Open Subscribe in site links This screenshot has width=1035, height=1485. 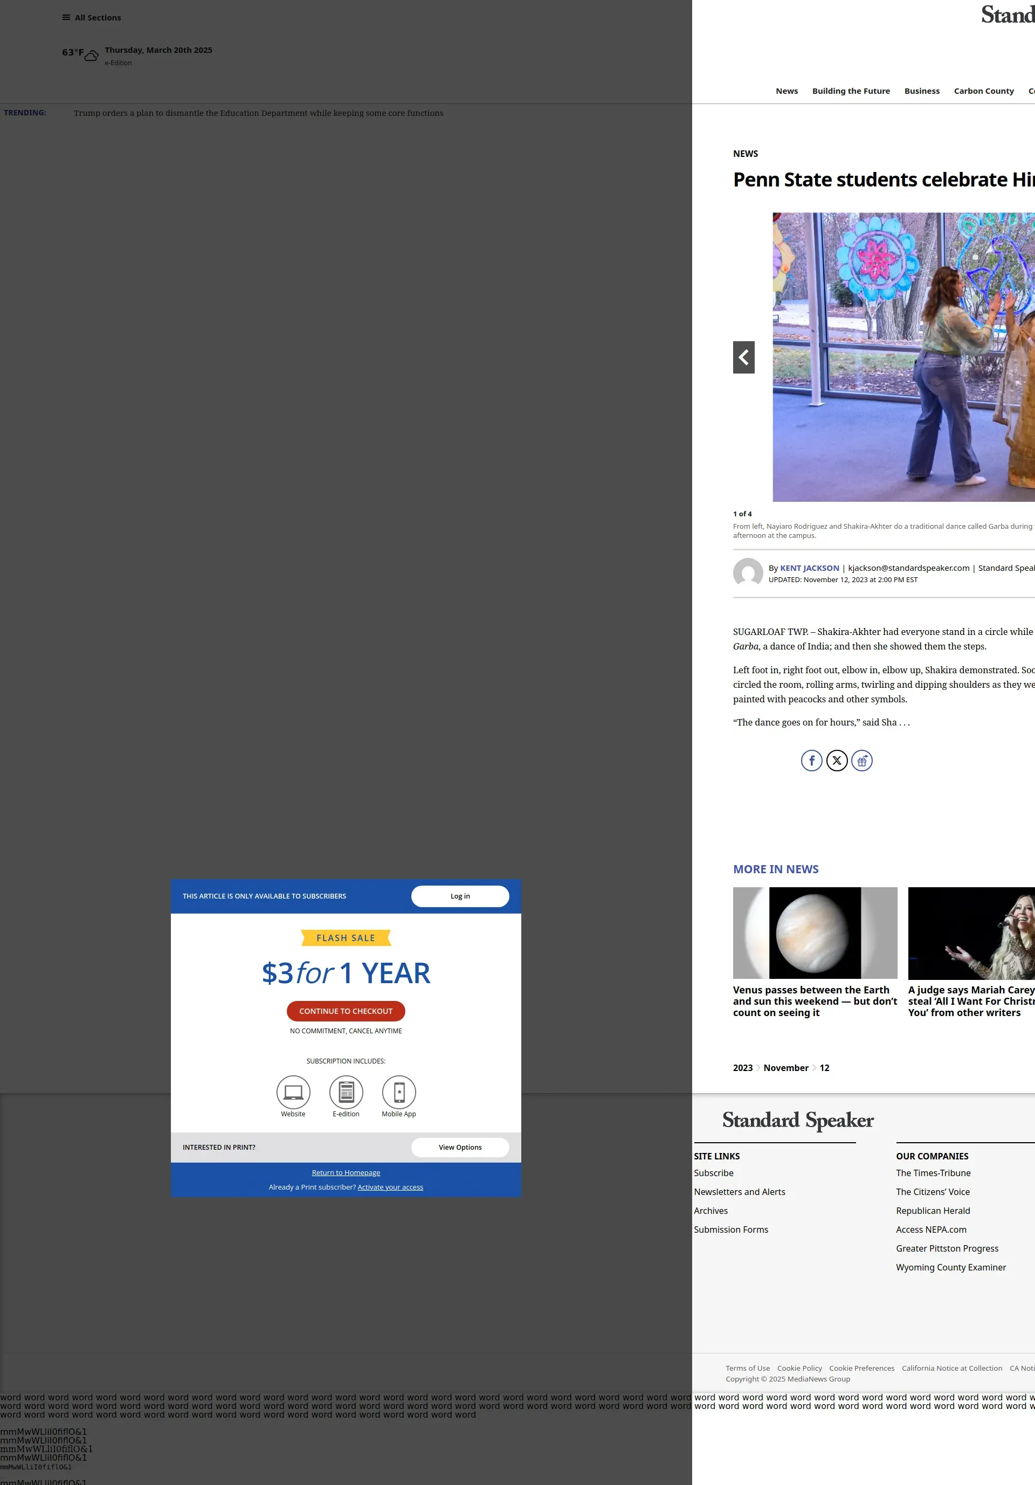(x=714, y=1172)
